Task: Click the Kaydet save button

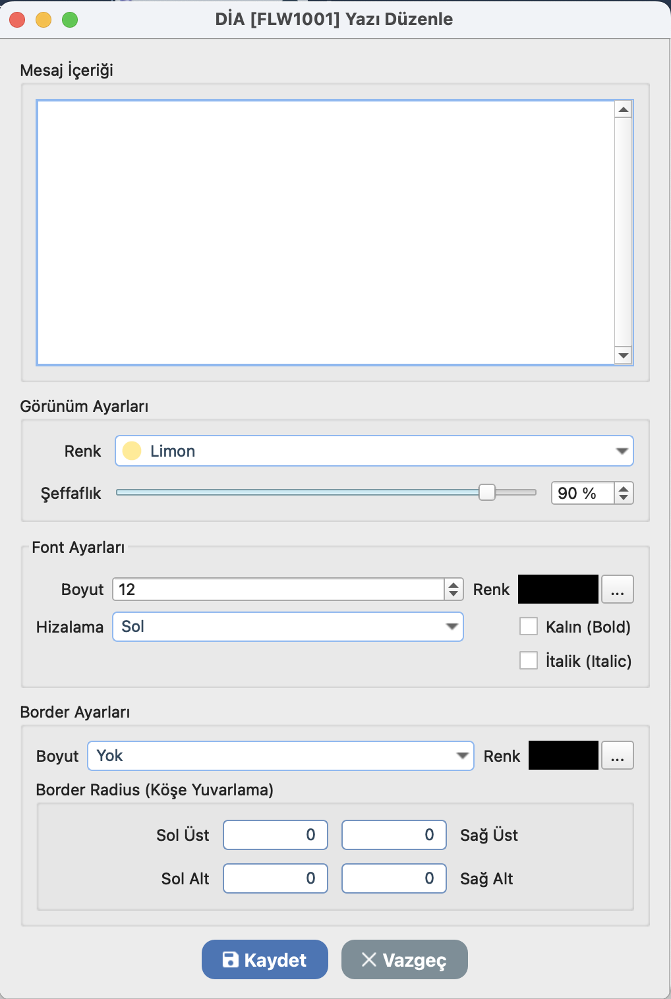Action: (x=264, y=959)
